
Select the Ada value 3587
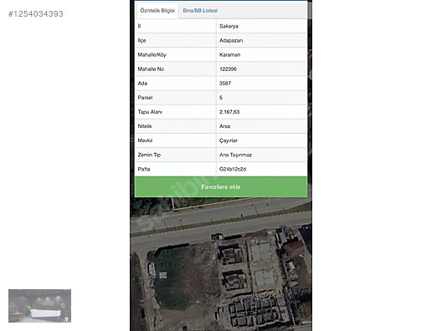pyautogui.click(x=225, y=84)
